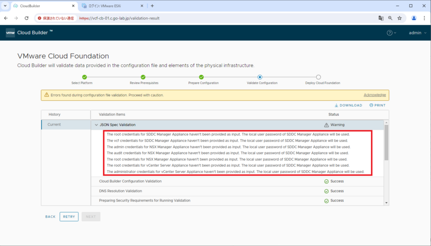This screenshot has width=431, height=246.
Task: Click the scrollbar up arrow in validation list
Action: (x=386, y=123)
